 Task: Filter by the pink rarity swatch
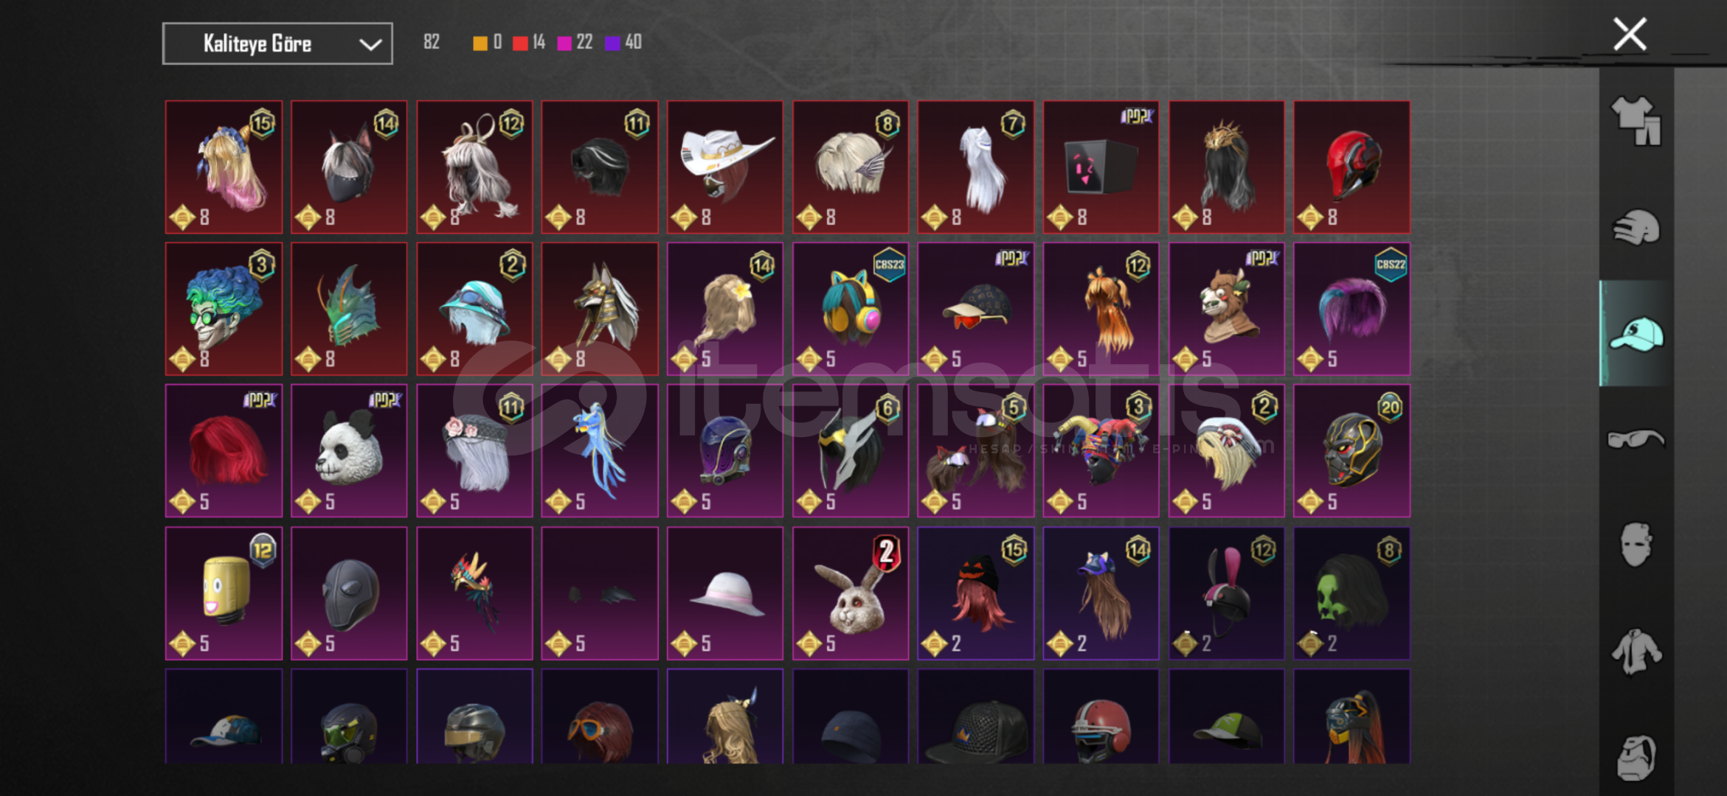(x=564, y=43)
